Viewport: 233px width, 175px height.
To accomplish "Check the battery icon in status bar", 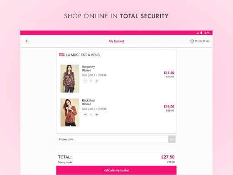I will click(201, 33).
